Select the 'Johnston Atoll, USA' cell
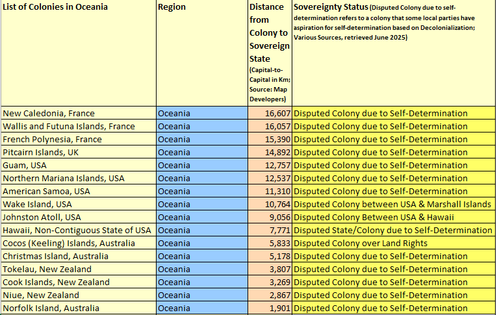497x315 pixels. point(79,217)
